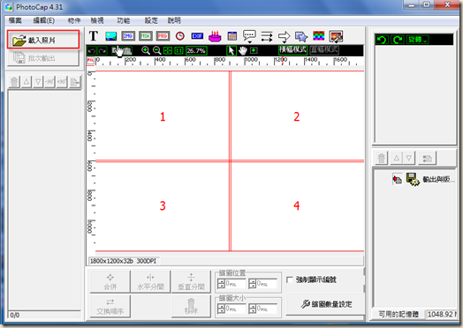Viewport: 463px width, 328px height.
Task: Open the 檔案 menu
Action: (15, 20)
